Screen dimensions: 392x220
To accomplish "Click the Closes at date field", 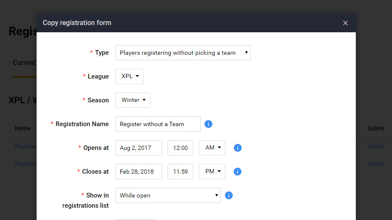I will [139, 172].
